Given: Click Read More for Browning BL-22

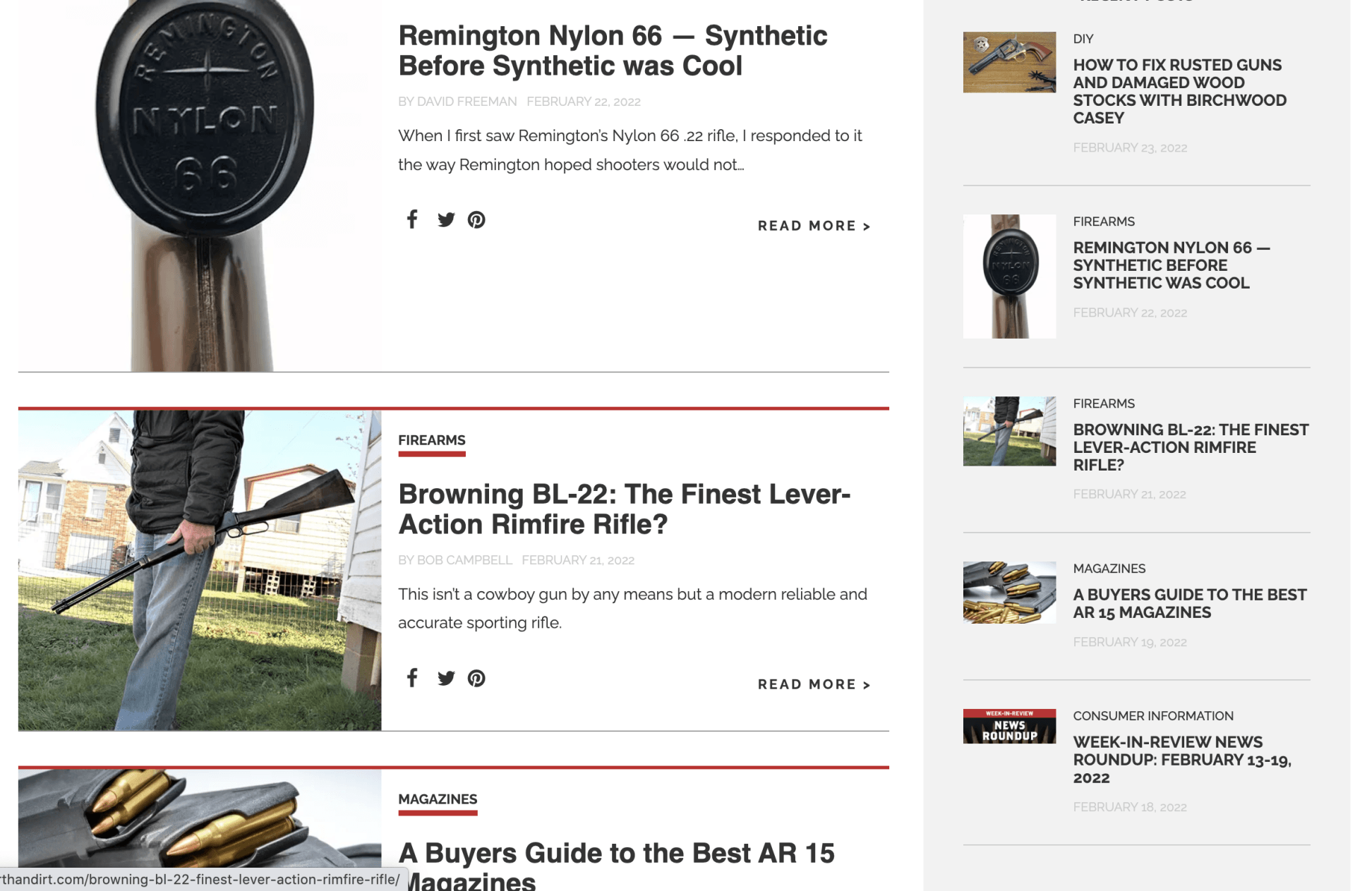Looking at the screenshot, I should point(814,684).
